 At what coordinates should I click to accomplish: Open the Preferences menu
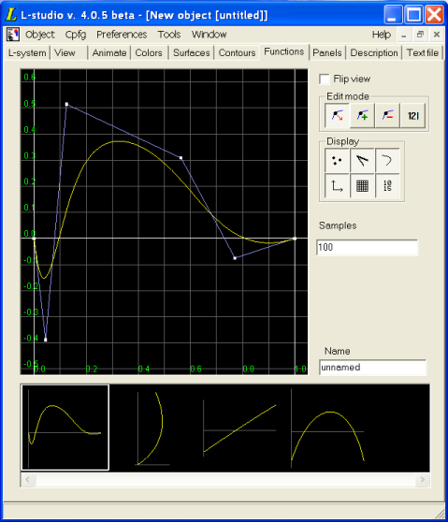pyautogui.click(x=122, y=35)
